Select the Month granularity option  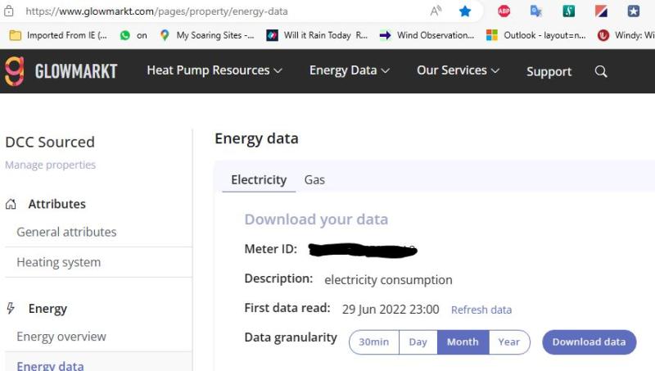pos(463,342)
